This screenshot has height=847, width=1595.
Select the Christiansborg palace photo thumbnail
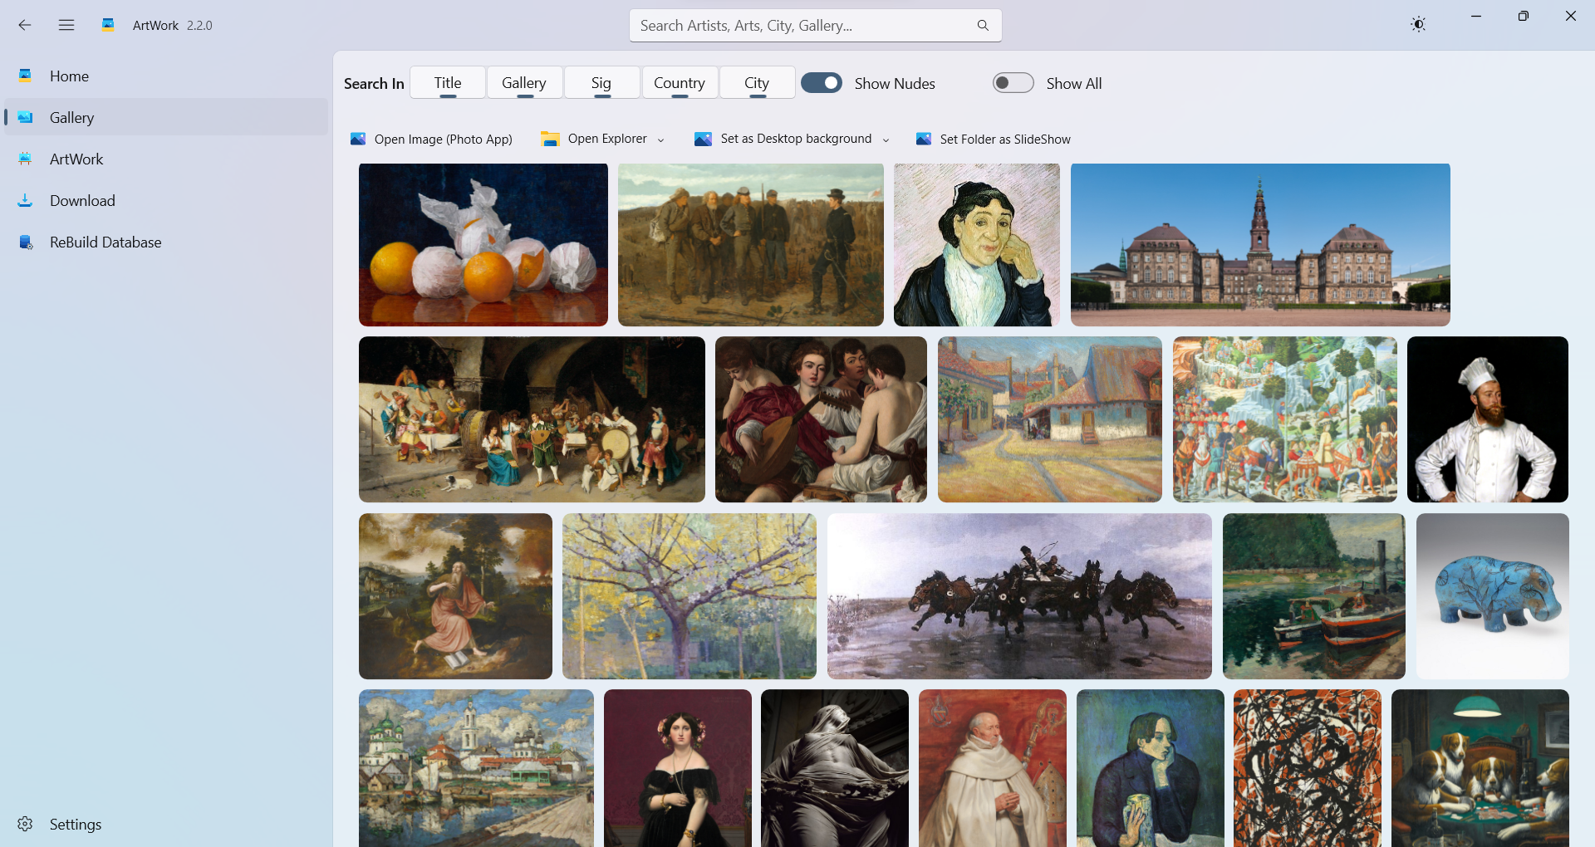[x=1260, y=244]
